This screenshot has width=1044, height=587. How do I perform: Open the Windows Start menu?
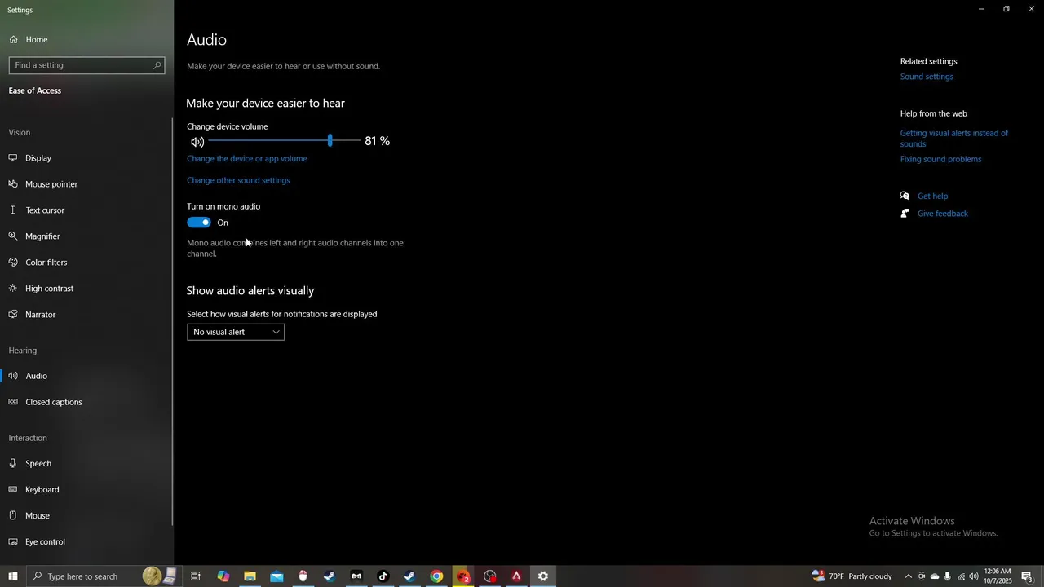[x=13, y=576]
